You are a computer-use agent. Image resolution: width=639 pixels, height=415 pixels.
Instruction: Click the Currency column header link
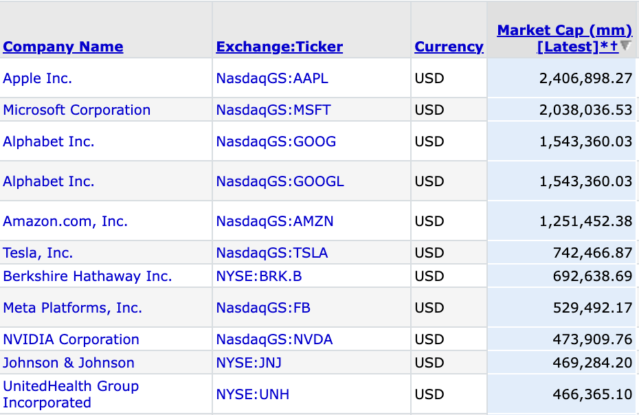pos(449,47)
